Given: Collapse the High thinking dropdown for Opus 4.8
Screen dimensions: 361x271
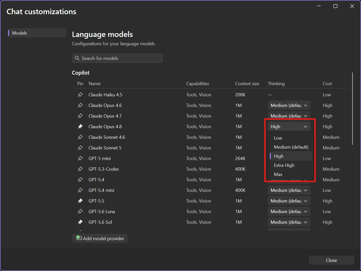Looking at the screenshot, I should point(289,127).
